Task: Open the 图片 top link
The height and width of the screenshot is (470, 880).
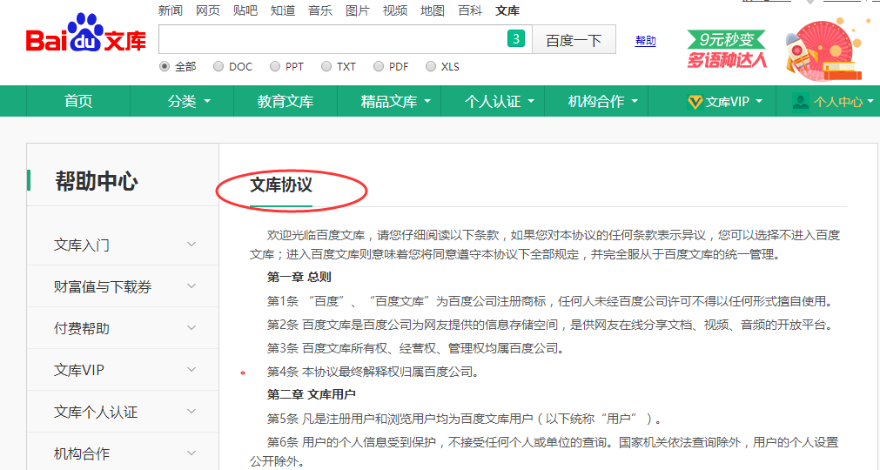Action: tap(358, 10)
